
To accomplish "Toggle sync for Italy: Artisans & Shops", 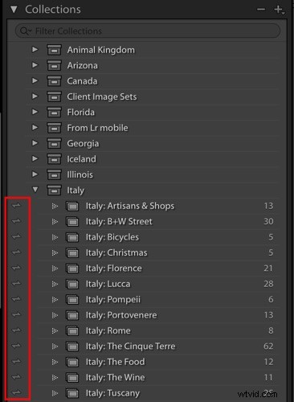I will (16, 206).
